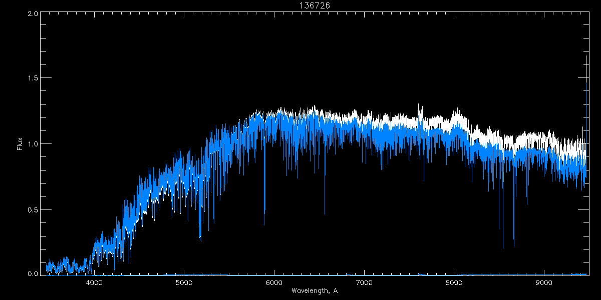Click the 1.0 y-axis tick label
This screenshot has height=300, width=601.
[x=33, y=144]
